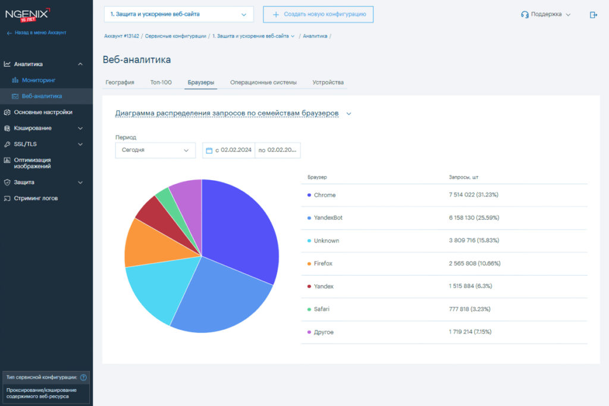Click Создать новую конфигурацию button

pyautogui.click(x=318, y=14)
